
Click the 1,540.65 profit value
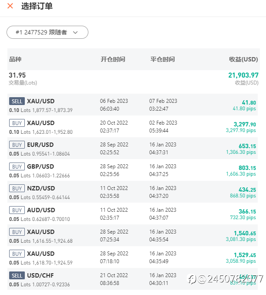click(x=245, y=233)
